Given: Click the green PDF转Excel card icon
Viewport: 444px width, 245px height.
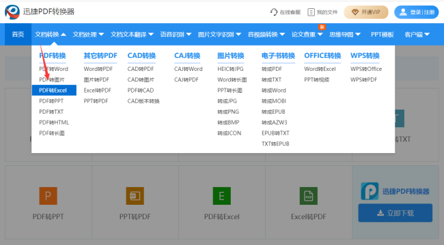Looking at the screenshot, I should point(222,196).
